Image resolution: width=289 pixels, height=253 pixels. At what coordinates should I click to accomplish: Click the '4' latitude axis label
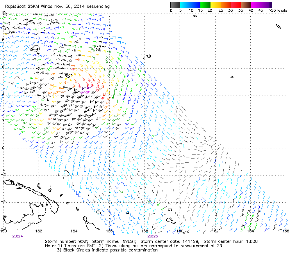tap(3, 94)
